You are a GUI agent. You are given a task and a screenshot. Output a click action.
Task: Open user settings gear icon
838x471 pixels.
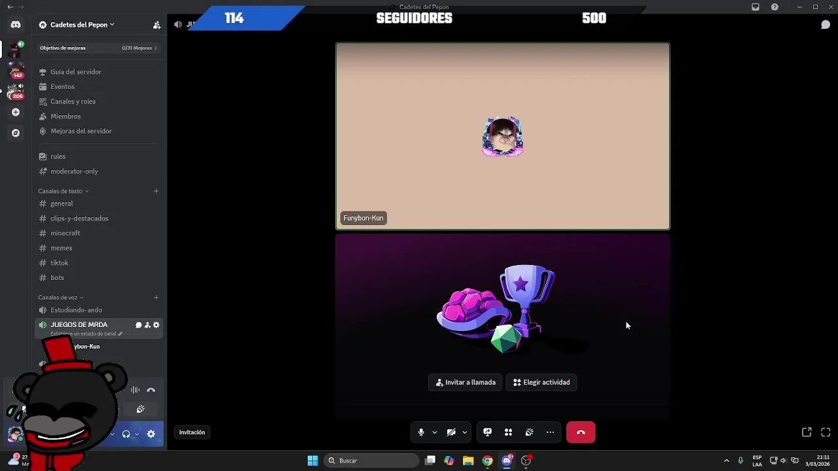coord(151,434)
